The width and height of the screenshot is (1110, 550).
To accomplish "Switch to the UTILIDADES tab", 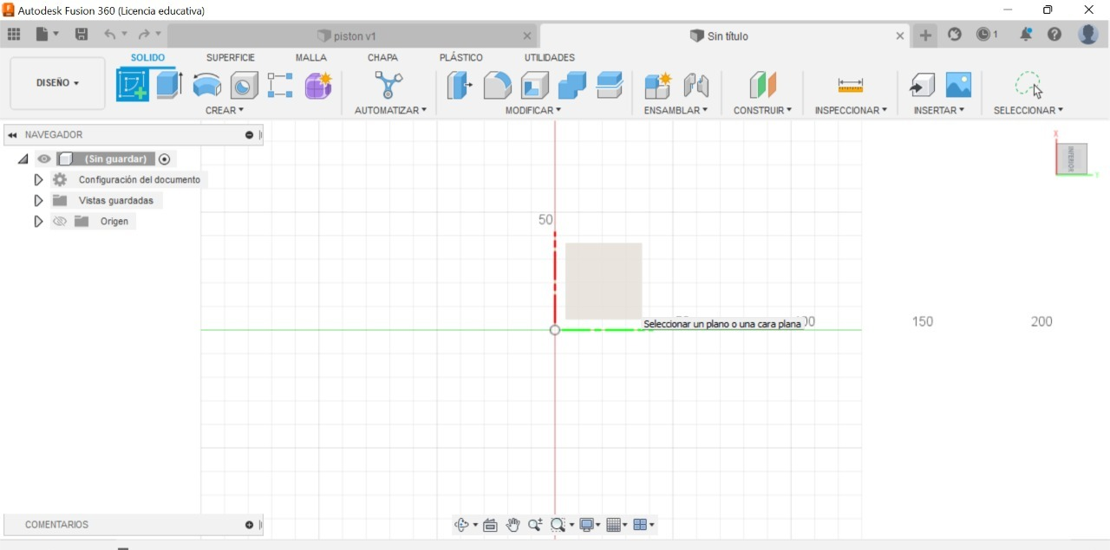I will pyautogui.click(x=550, y=58).
